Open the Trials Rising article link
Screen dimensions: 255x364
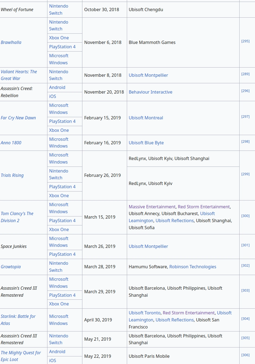(x=12, y=175)
